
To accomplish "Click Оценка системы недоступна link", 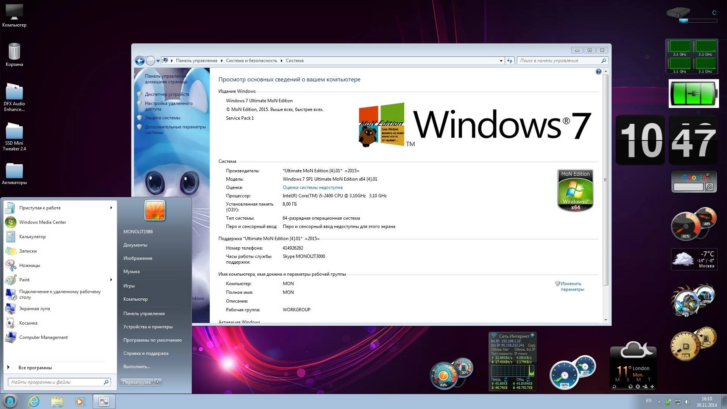I will click(x=312, y=187).
